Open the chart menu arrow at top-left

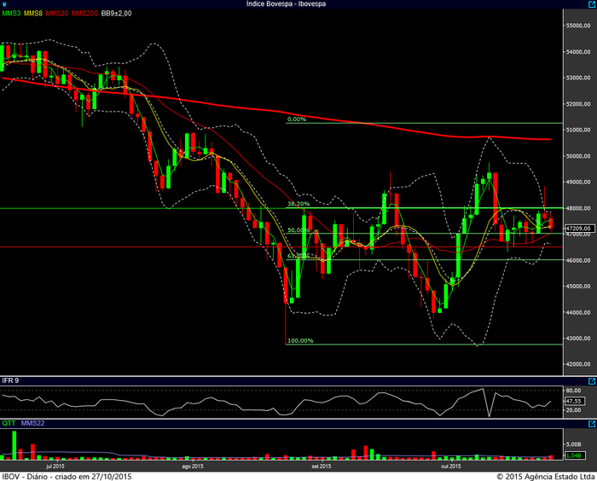[4, 4]
